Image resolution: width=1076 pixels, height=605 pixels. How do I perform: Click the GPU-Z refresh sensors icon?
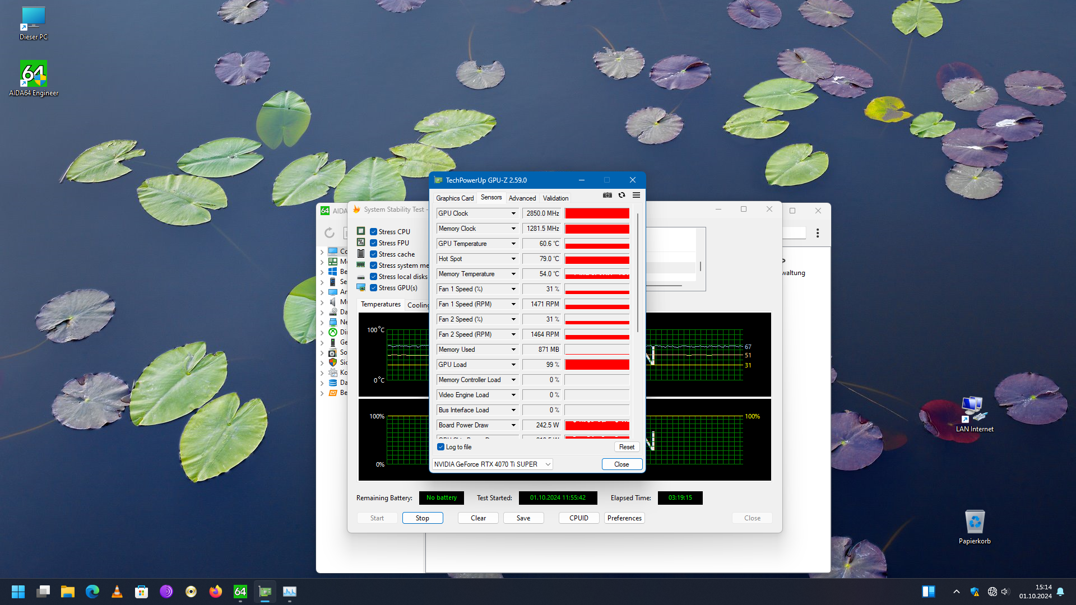pyautogui.click(x=622, y=195)
